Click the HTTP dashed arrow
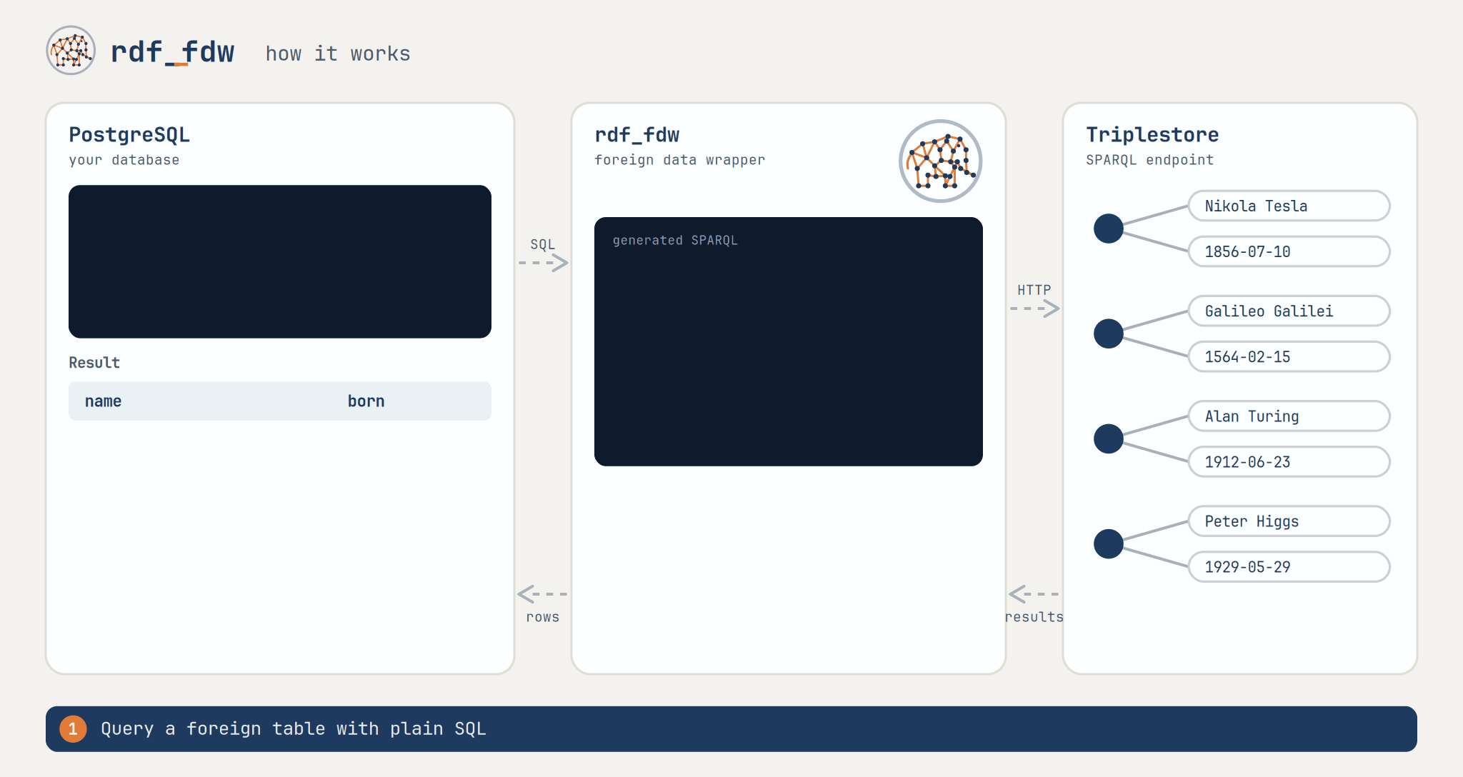 pos(1034,309)
